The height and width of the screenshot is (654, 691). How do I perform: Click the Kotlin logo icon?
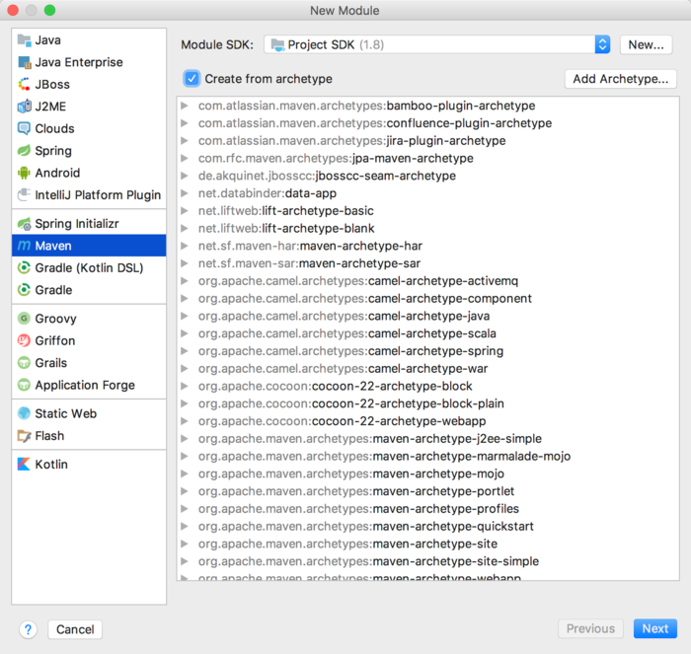pos(24,465)
